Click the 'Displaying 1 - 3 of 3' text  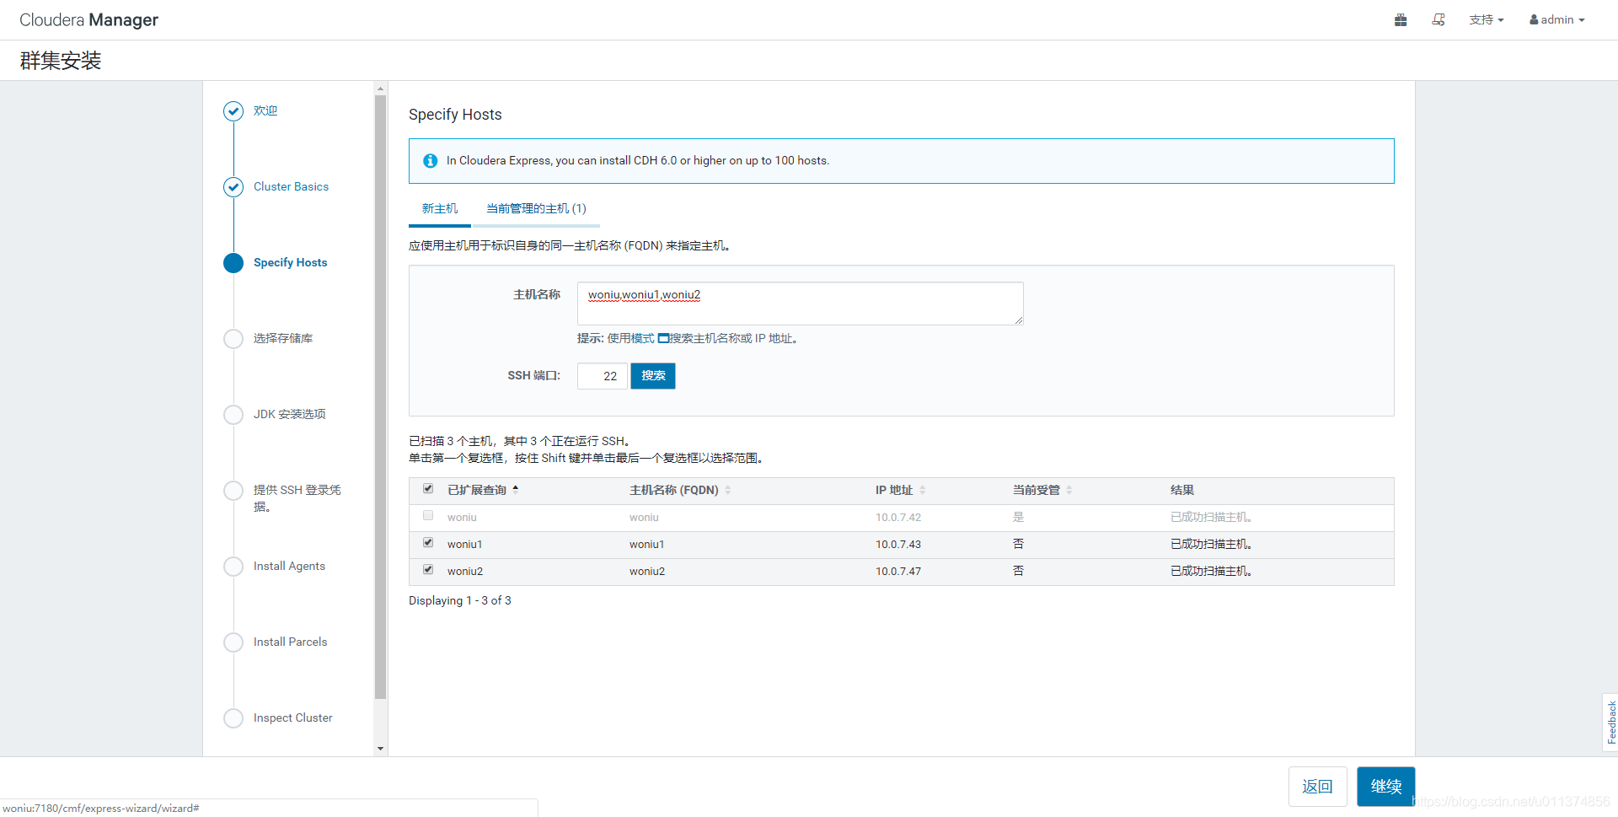460,601
